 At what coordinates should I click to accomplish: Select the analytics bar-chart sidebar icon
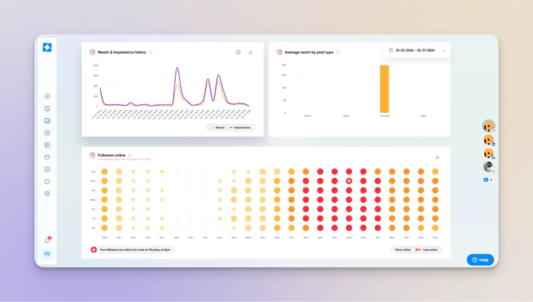coord(47,121)
